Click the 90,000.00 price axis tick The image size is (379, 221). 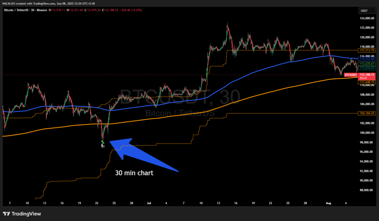tap(367, 181)
